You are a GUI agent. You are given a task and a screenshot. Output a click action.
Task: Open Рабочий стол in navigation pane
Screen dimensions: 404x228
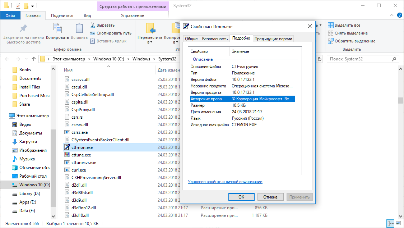(x=33, y=176)
